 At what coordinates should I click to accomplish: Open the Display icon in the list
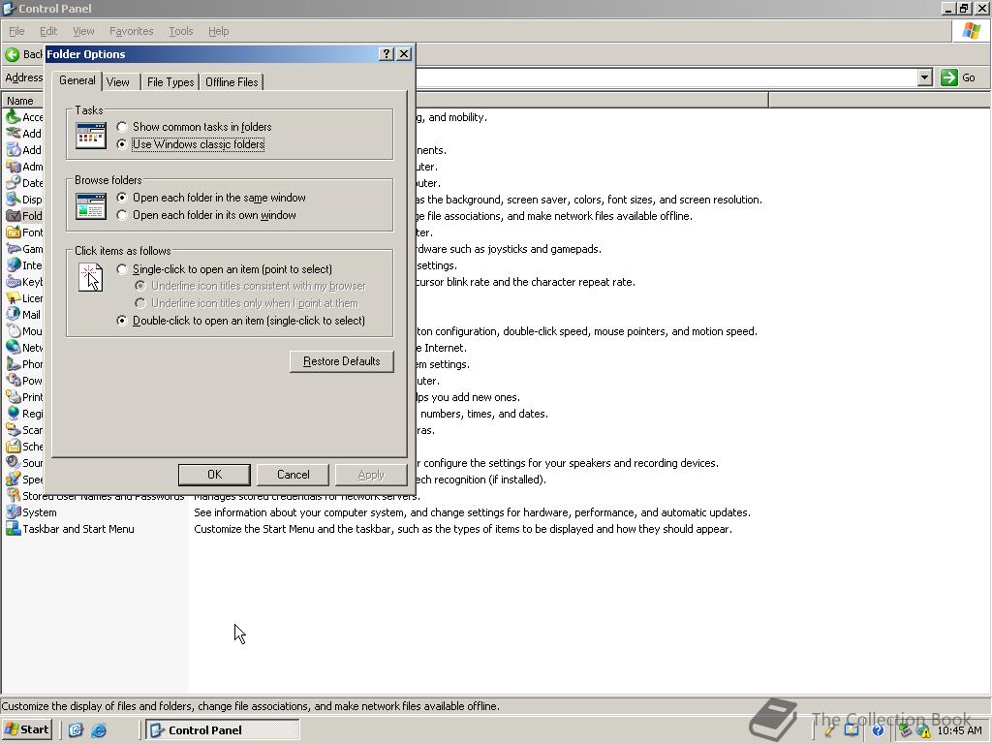(x=14, y=200)
